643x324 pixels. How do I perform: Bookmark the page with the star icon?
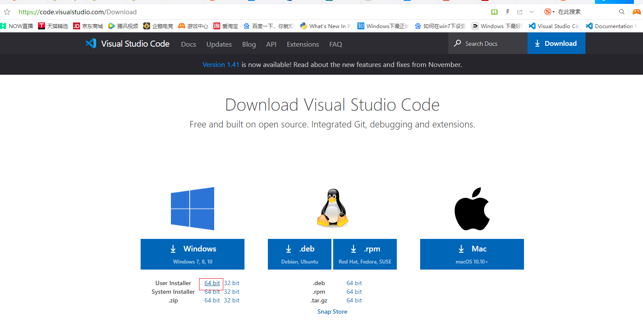click(7, 12)
